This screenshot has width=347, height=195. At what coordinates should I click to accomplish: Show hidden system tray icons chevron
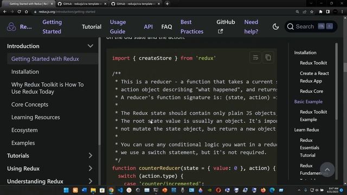[299, 190]
